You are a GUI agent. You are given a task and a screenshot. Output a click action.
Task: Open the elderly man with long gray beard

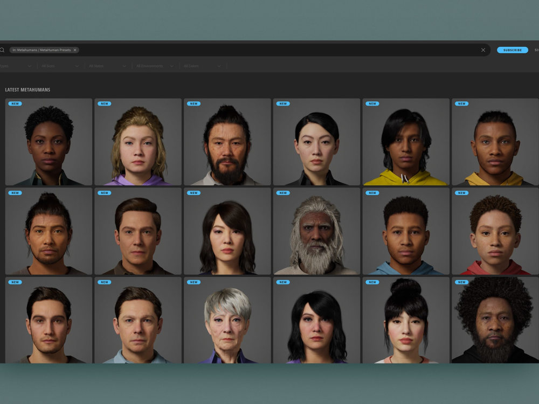(316, 231)
